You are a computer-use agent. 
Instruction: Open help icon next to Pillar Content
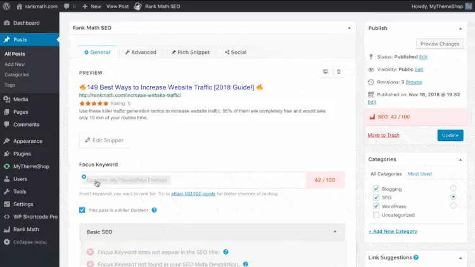tap(154, 210)
